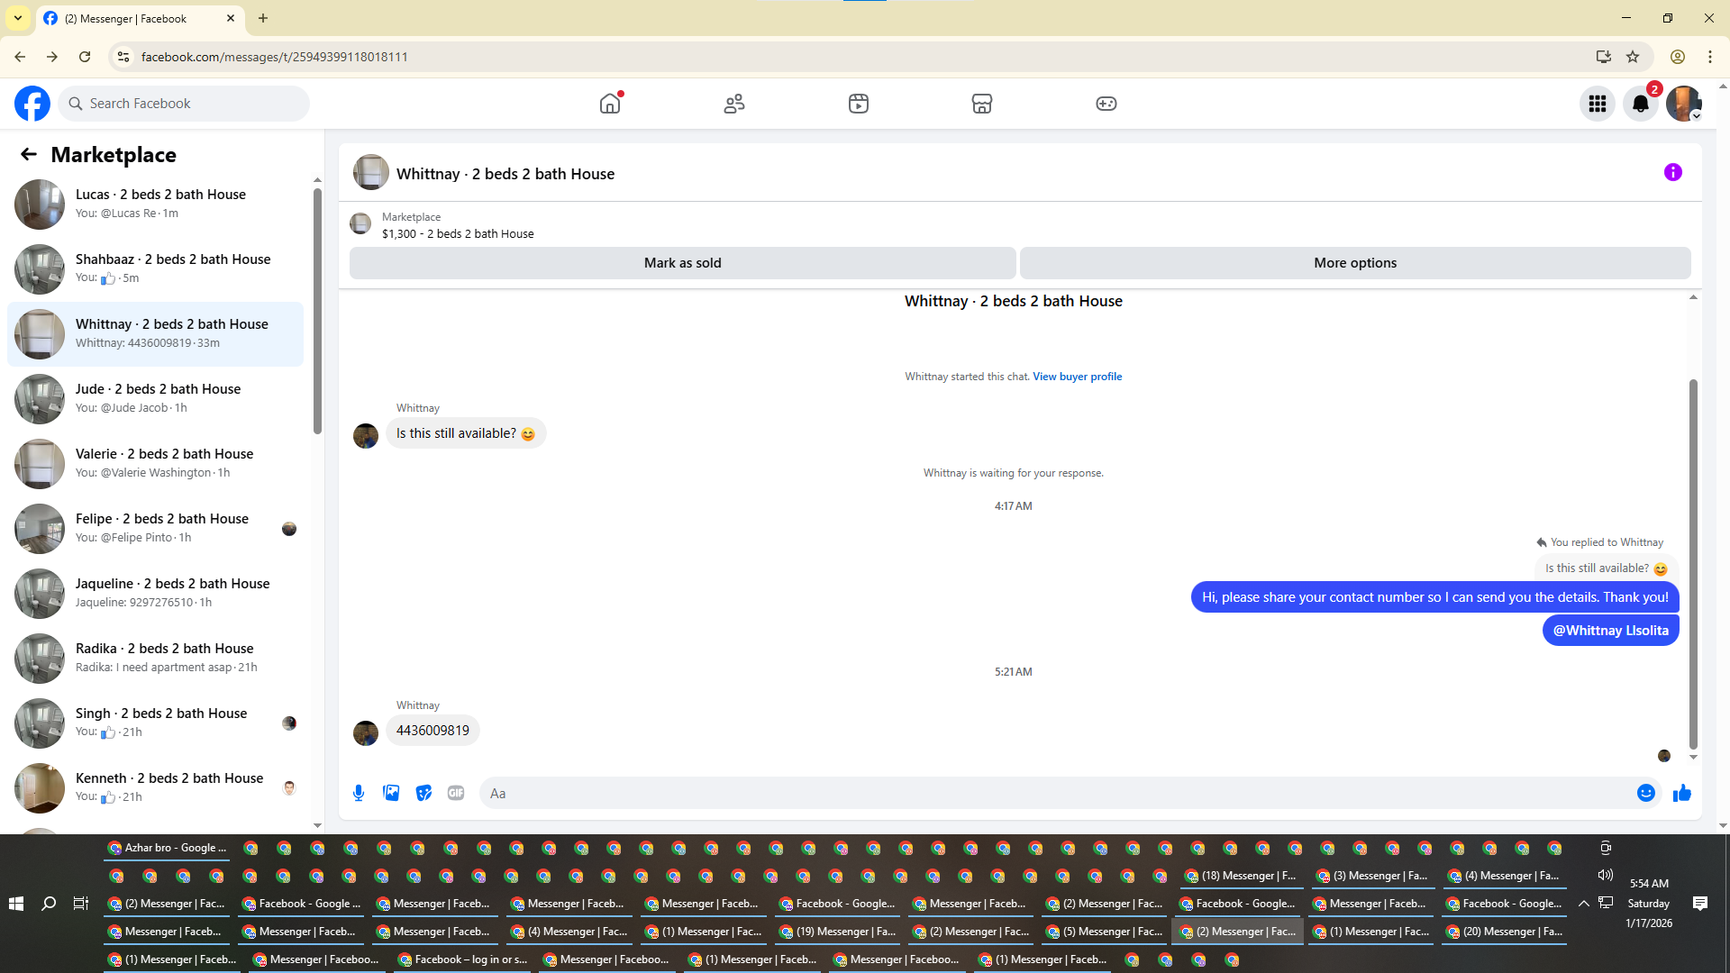This screenshot has width=1730, height=973.
Task: Open the View buyer profile link
Action: (1077, 377)
